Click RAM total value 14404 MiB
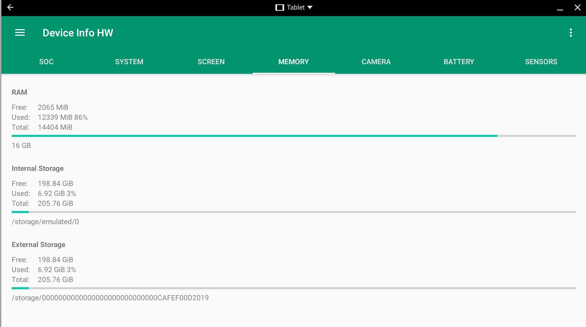This screenshot has width=586, height=327. click(55, 127)
